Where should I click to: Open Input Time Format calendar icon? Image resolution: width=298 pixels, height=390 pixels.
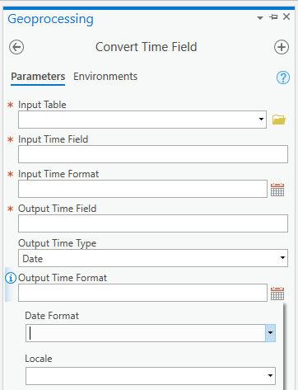pos(277,190)
